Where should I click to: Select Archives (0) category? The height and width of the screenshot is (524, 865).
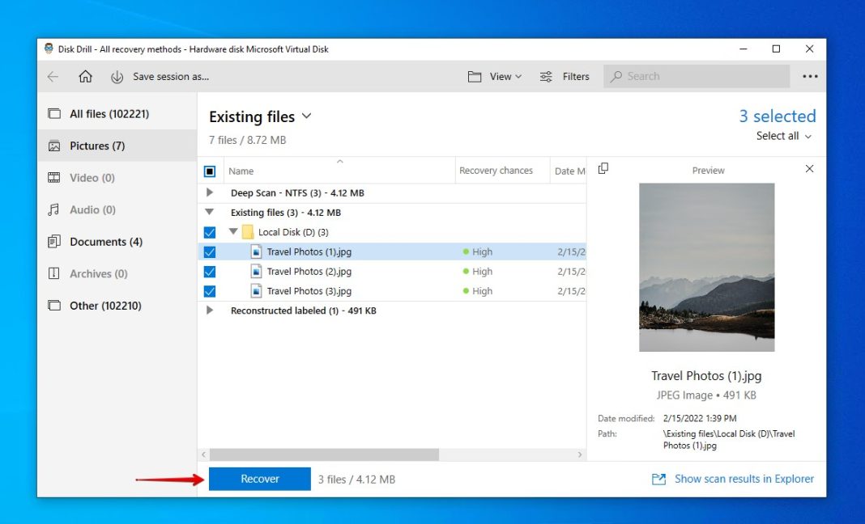(117, 273)
